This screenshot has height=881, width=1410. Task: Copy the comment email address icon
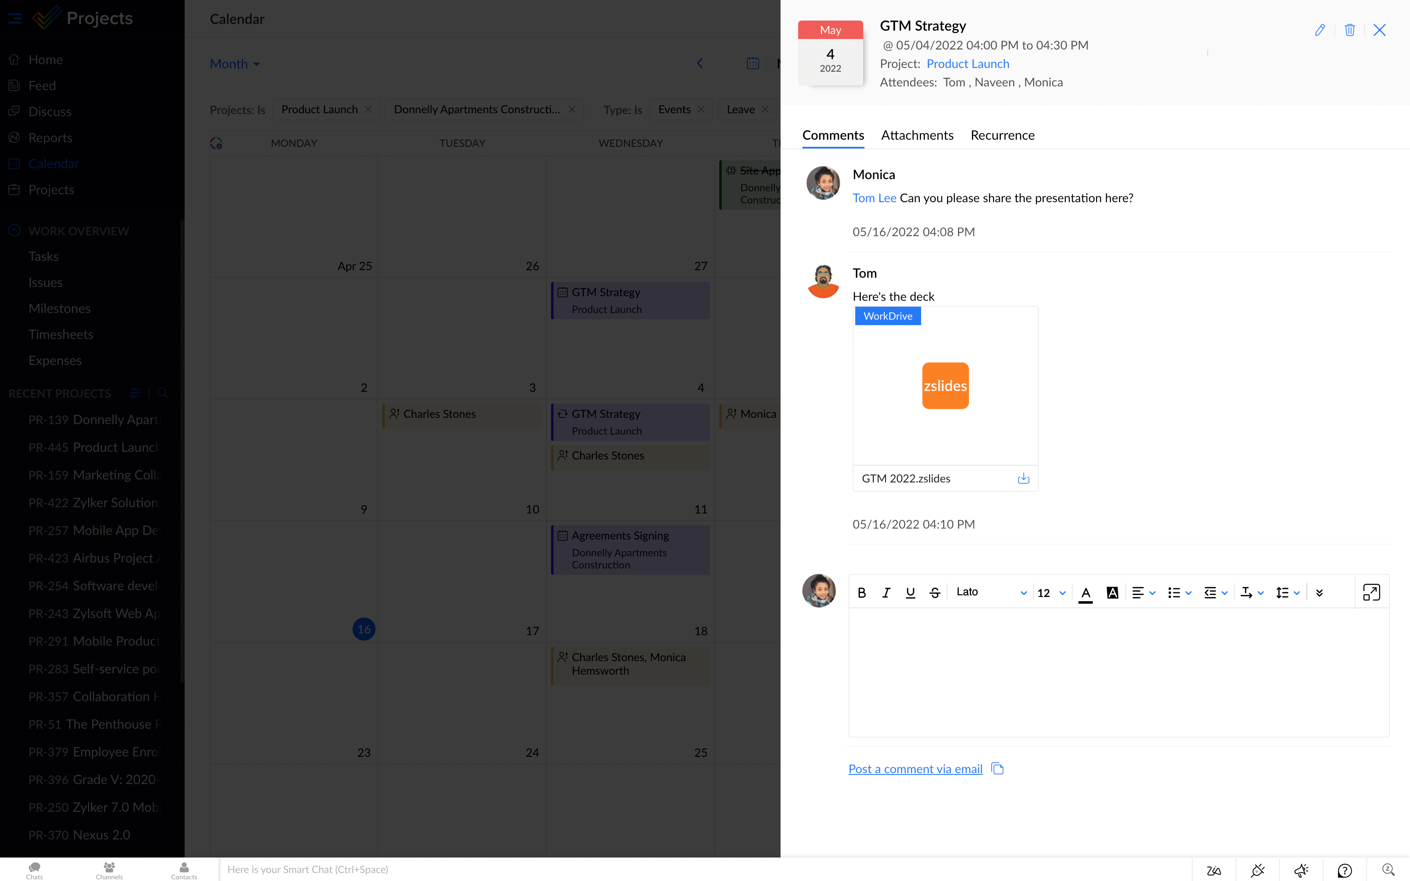coord(997,769)
